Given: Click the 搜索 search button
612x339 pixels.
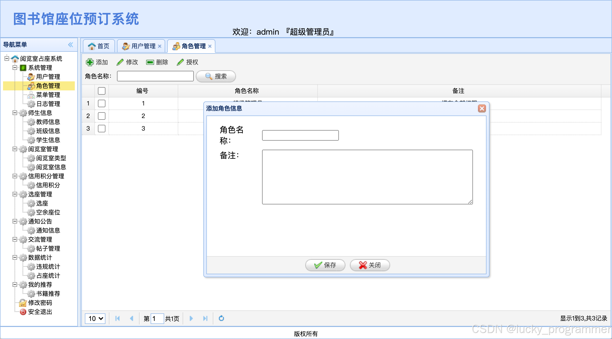Looking at the screenshot, I should (x=216, y=76).
